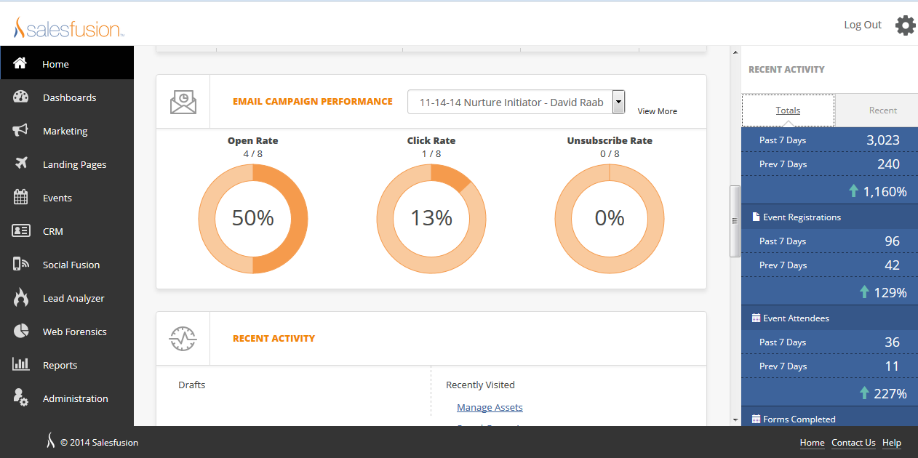Click the 3,023 Past 7 Days total
Screen dimensions: 918x458
pyautogui.click(x=883, y=140)
